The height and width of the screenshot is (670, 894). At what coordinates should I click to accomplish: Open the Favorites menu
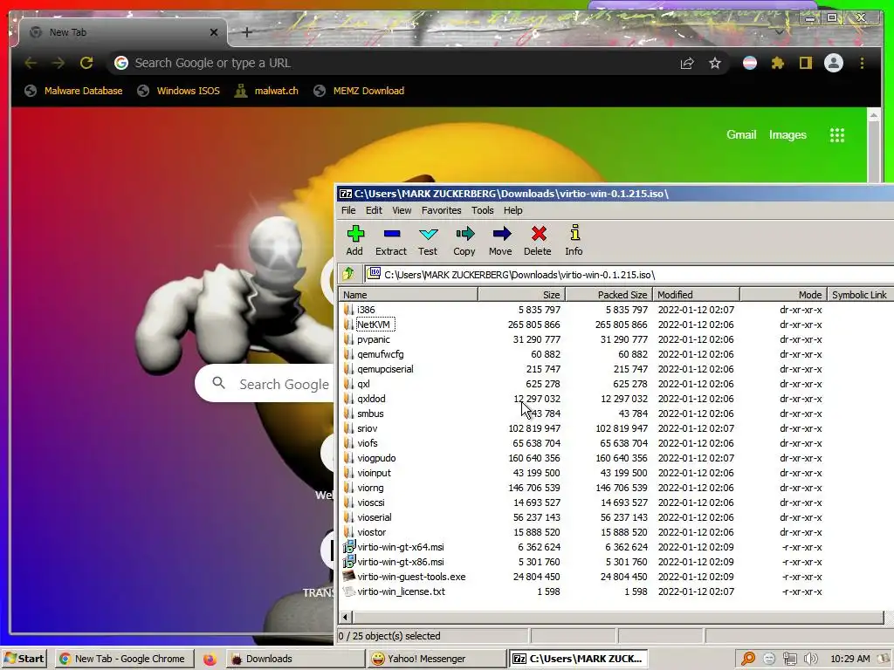[441, 210]
